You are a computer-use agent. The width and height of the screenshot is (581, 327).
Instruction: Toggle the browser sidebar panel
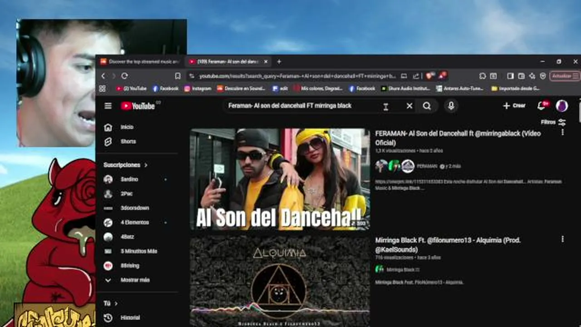510,76
